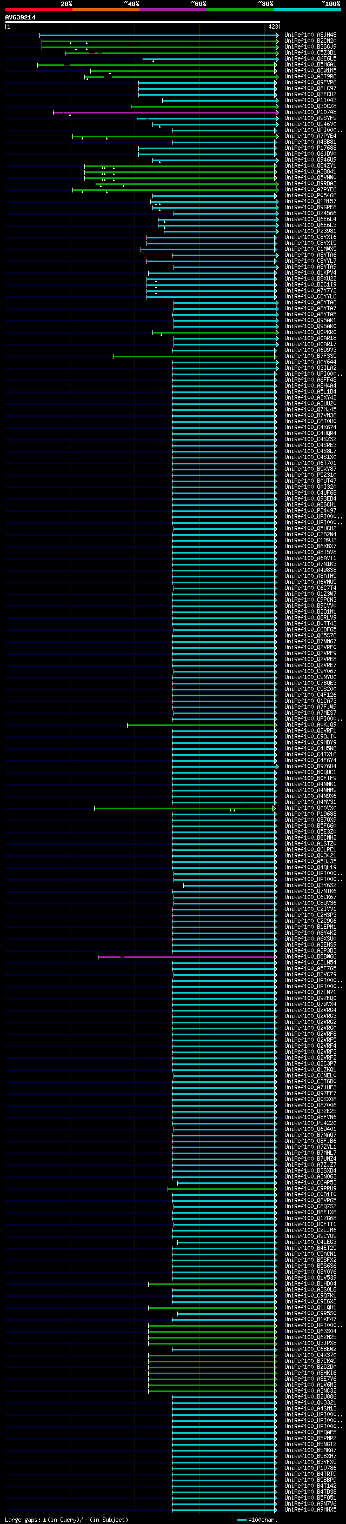Open hit UniRef100_Q03421
Image resolution: width=346 pixels, height=1524 pixels.
(310, 855)
